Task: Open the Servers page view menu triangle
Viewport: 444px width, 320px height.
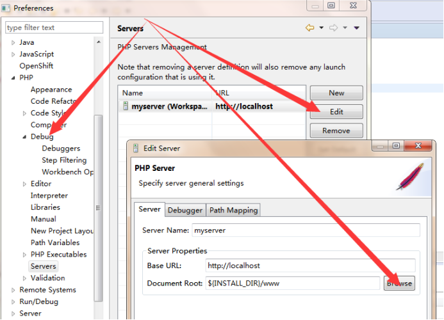Action: pos(356,28)
